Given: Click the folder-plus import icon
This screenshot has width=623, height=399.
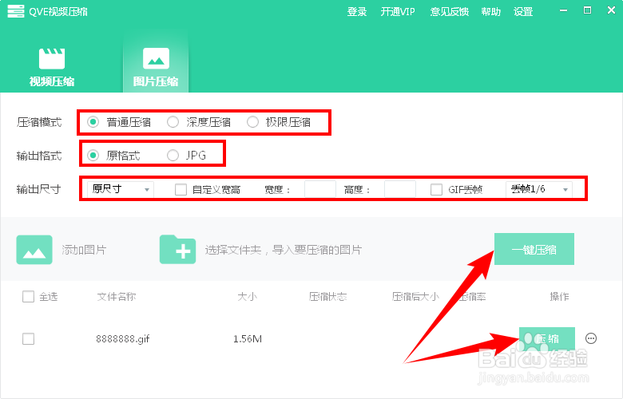Looking at the screenshot, I should pos(177,250).
